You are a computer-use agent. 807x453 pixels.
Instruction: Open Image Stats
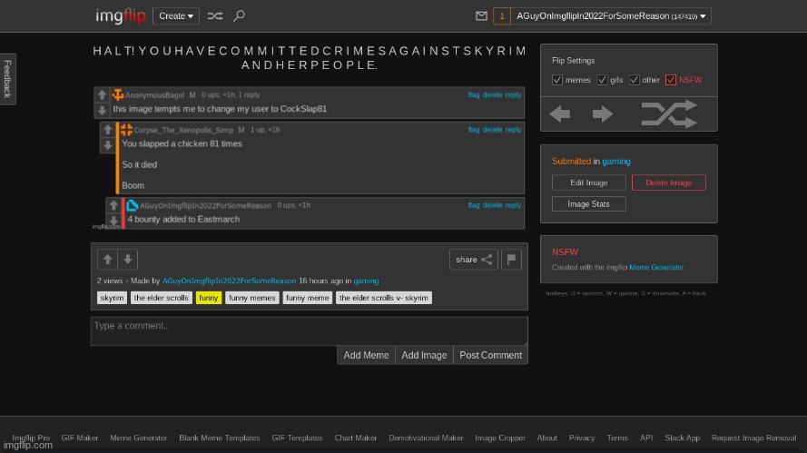589,204
